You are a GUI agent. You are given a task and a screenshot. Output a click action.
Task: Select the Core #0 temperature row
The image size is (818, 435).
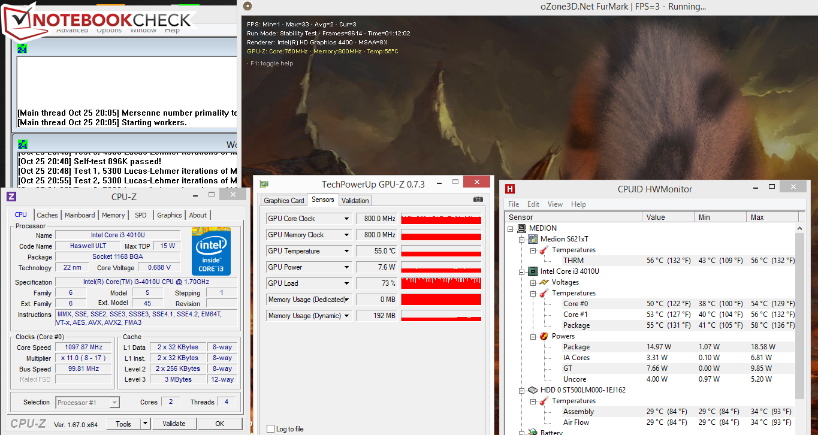click(651, 304)
